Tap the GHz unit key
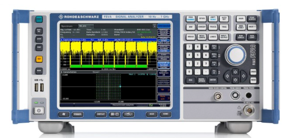 pyautogui.click(x=214, y=47)
